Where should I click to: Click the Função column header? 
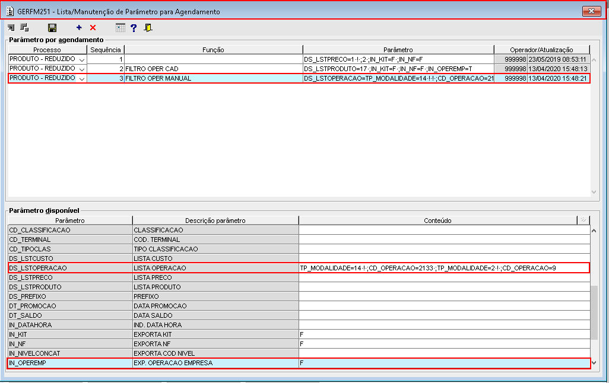213,50
